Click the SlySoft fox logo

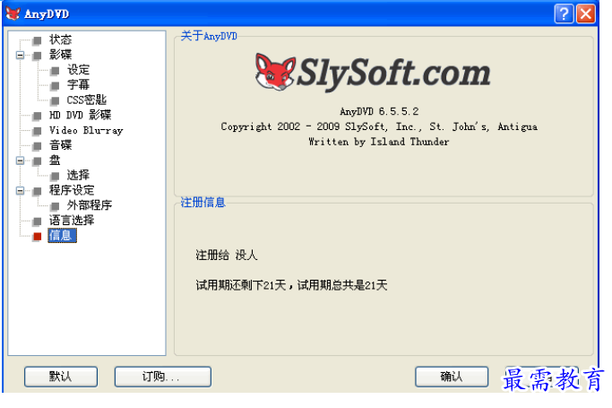pyautogui.click(x=275, y=73)
